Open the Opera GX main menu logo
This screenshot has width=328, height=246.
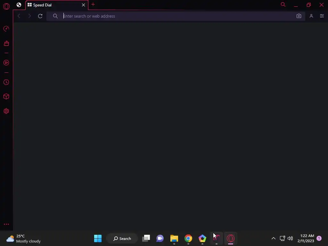coord(6,6)
